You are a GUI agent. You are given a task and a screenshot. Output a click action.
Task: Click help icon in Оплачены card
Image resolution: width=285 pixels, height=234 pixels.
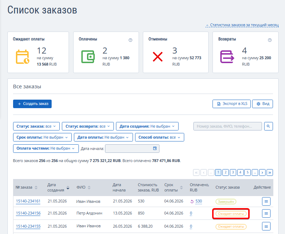[x=130, y=40]
